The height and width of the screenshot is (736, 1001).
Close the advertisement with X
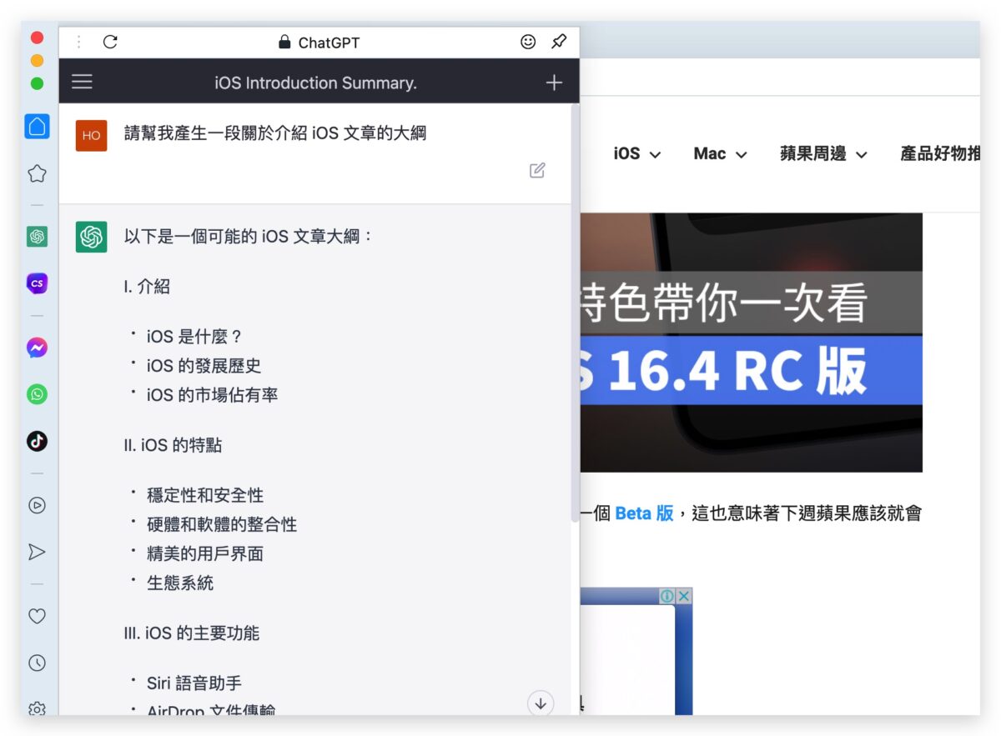click(684, 596)
